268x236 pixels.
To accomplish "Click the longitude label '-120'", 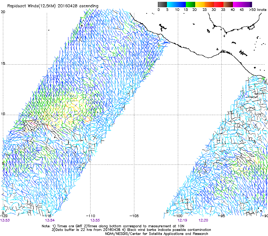I will (x=4, y=216).
